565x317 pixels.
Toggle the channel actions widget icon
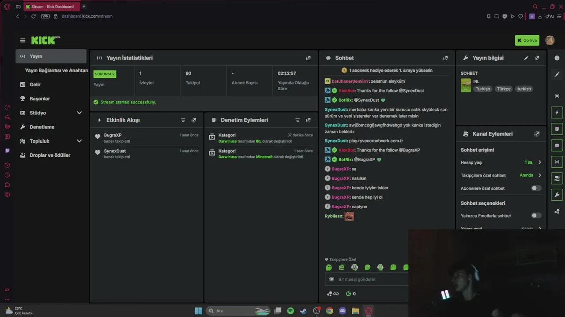click(557, 178)
